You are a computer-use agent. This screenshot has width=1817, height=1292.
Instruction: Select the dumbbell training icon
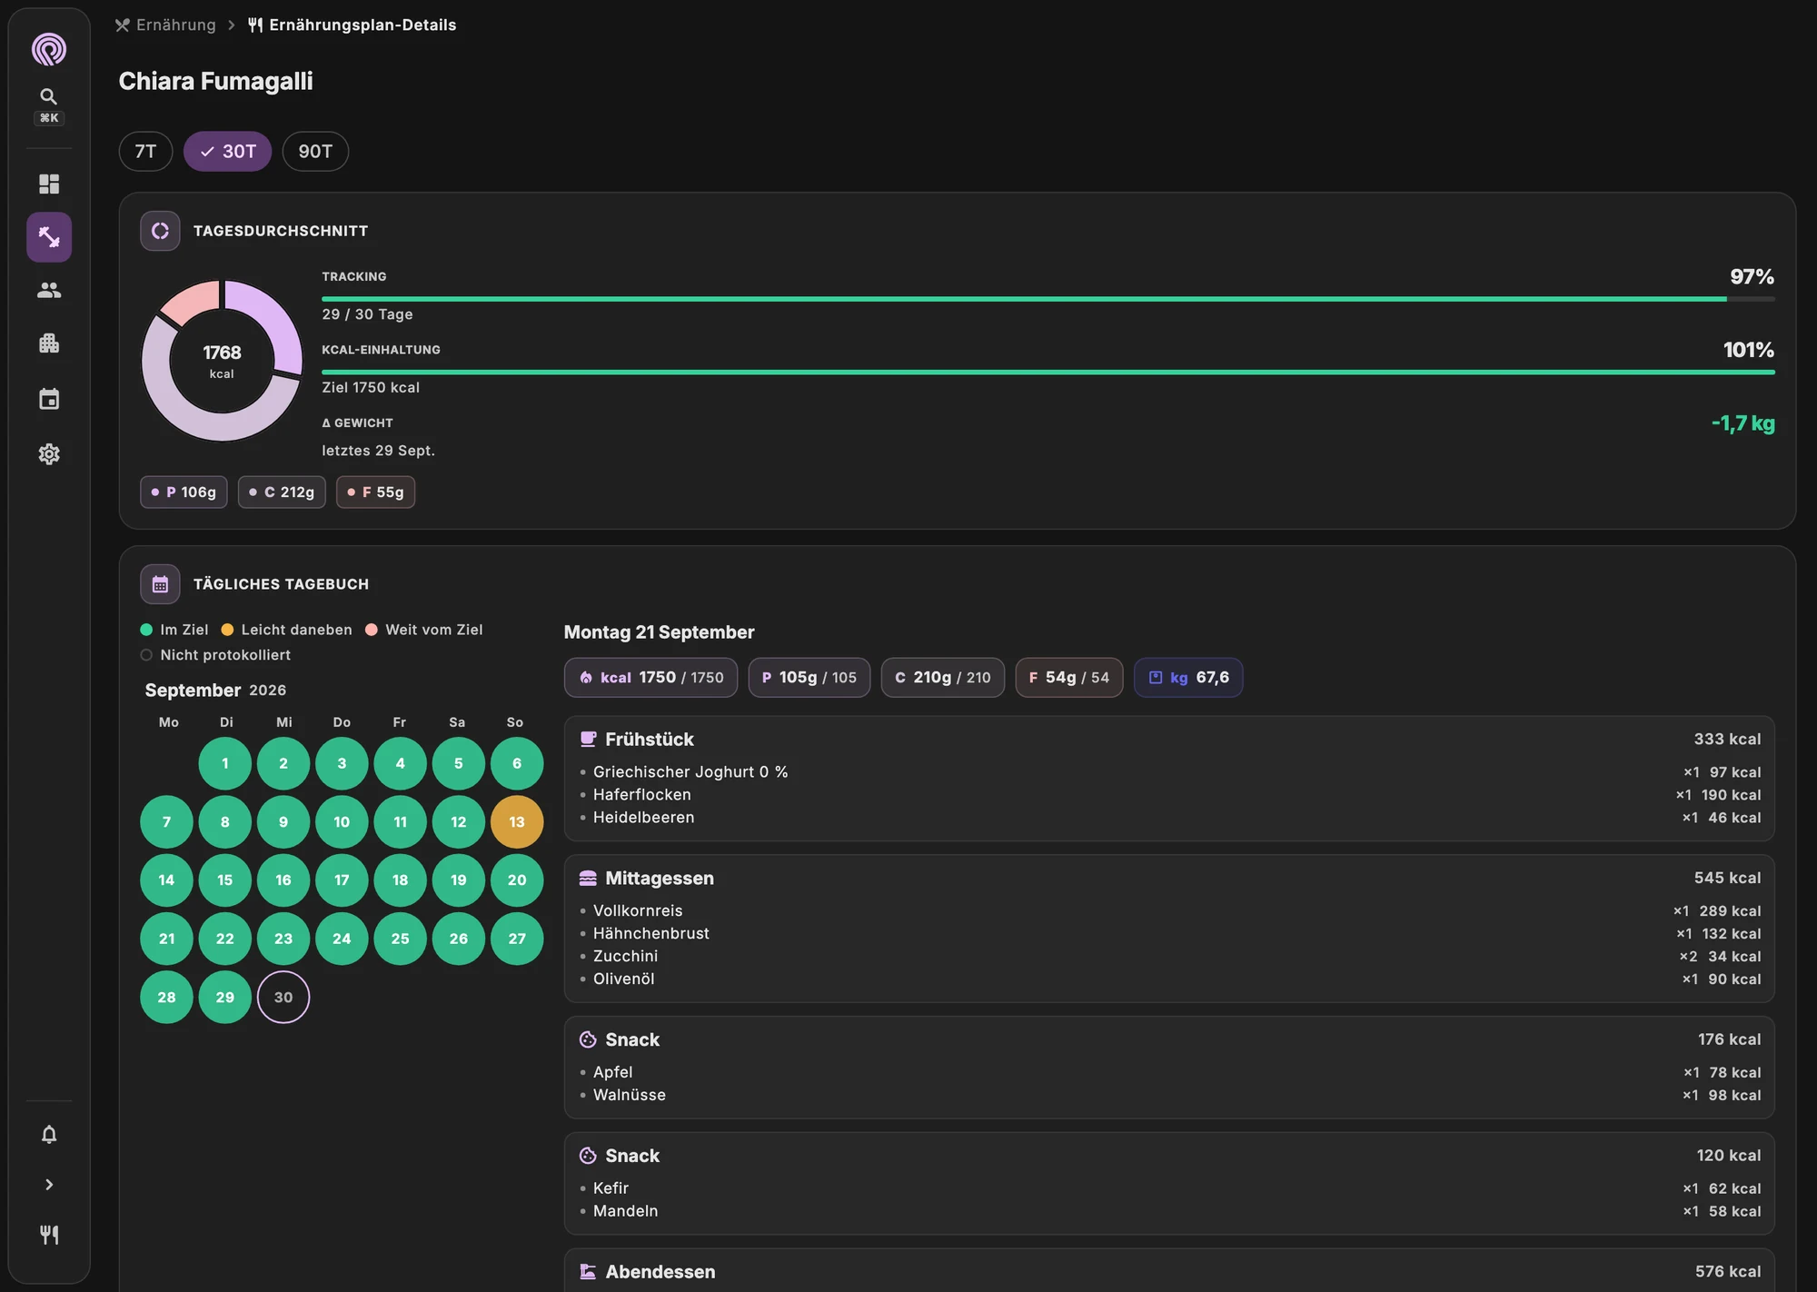point(49,237)
